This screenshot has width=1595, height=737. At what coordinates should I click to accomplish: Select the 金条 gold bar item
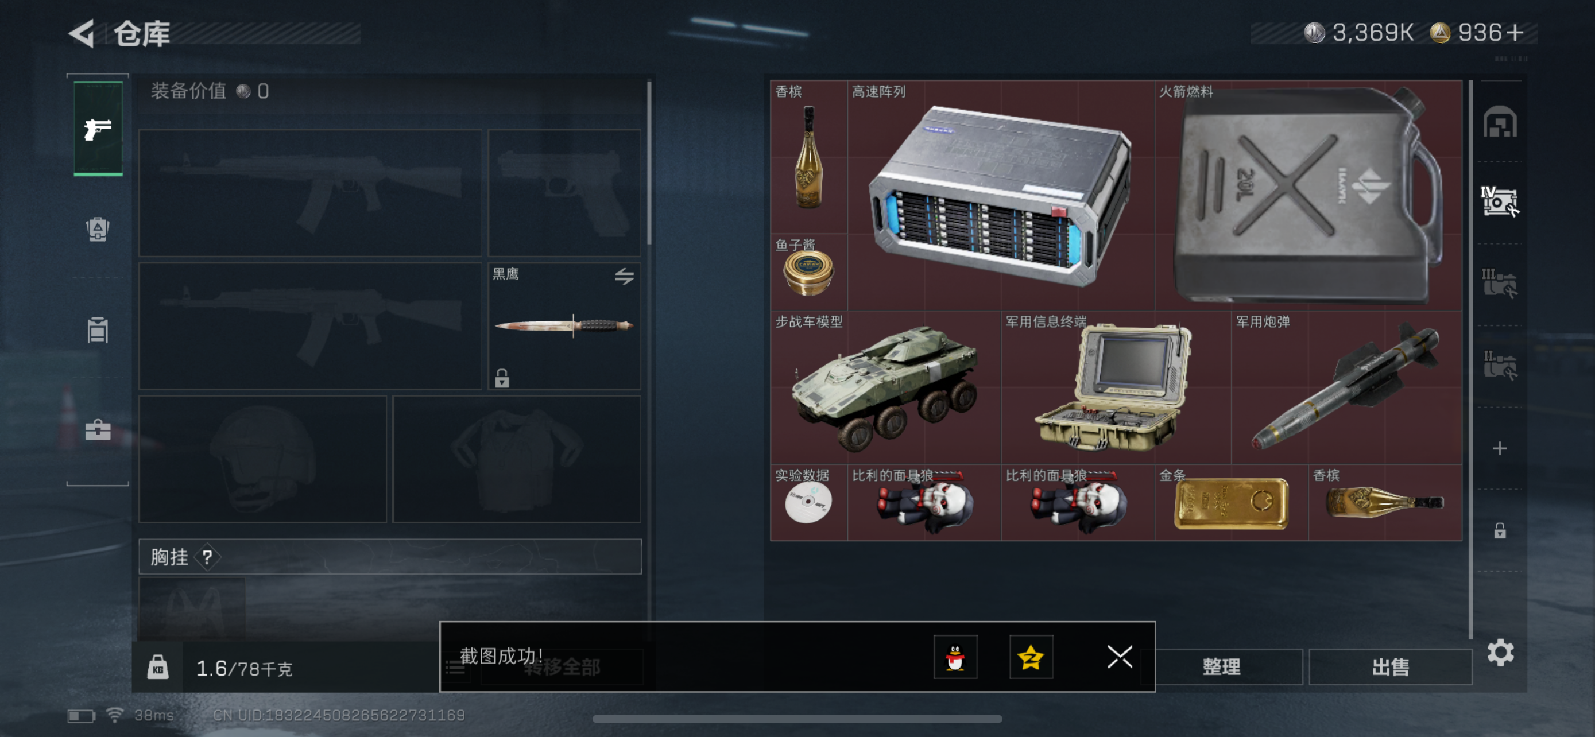[x=1231, y=502]
